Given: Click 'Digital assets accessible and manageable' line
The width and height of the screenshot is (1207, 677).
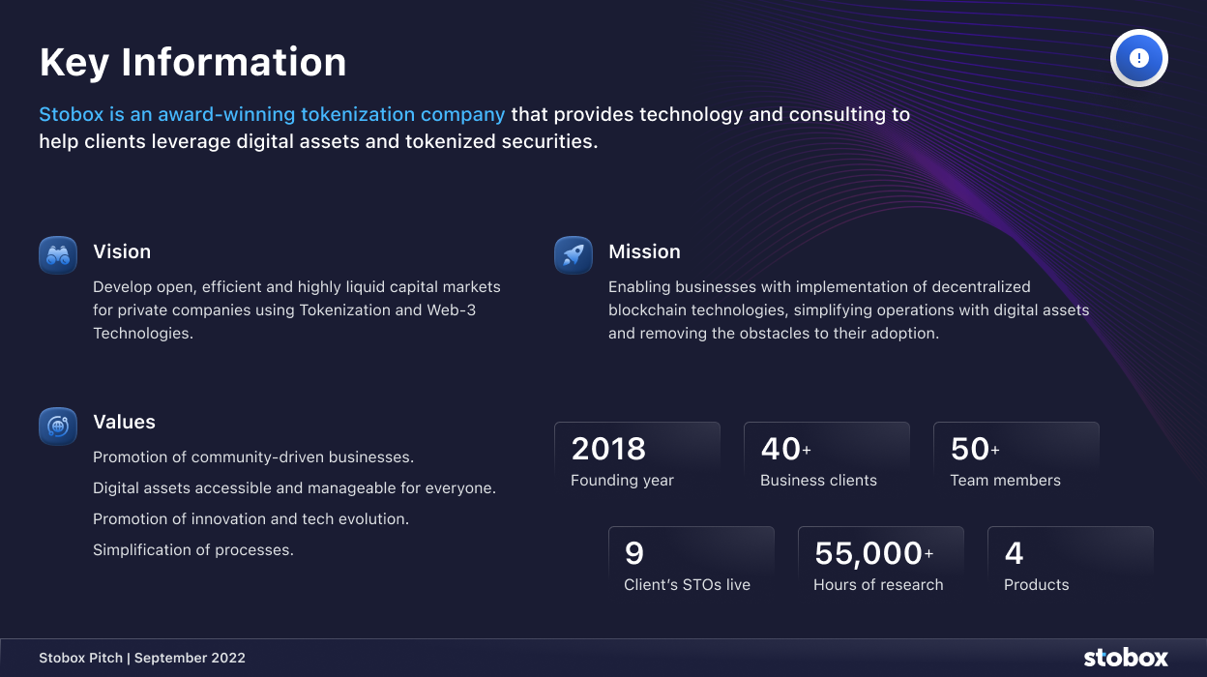Looking at the screenshot, I should (294, 488).
